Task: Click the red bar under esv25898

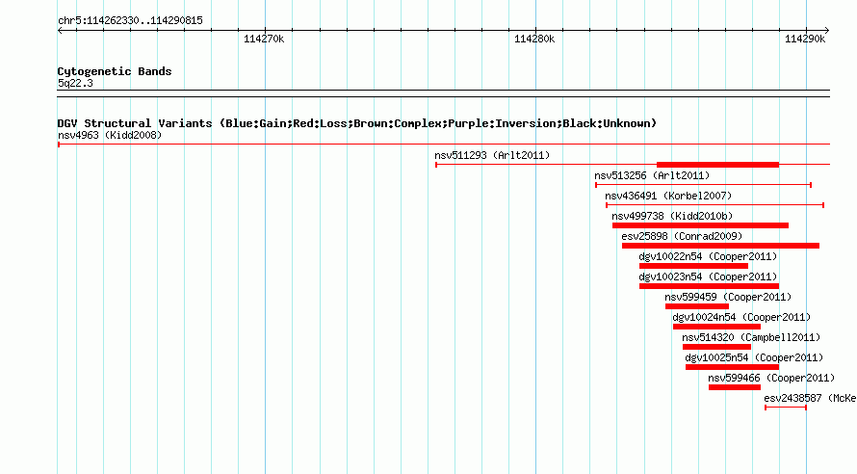Action: pyautogui.click(x=720, y=246)
